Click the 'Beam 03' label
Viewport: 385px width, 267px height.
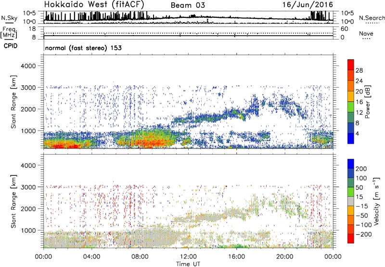click(x=188, y=5)
